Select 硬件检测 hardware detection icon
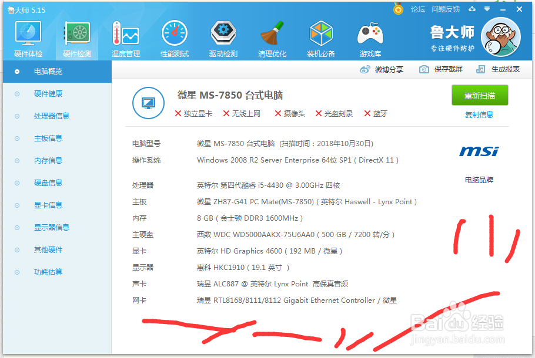Image resolution: width=535 pixels, height=358 pixels. coord(77,39)
